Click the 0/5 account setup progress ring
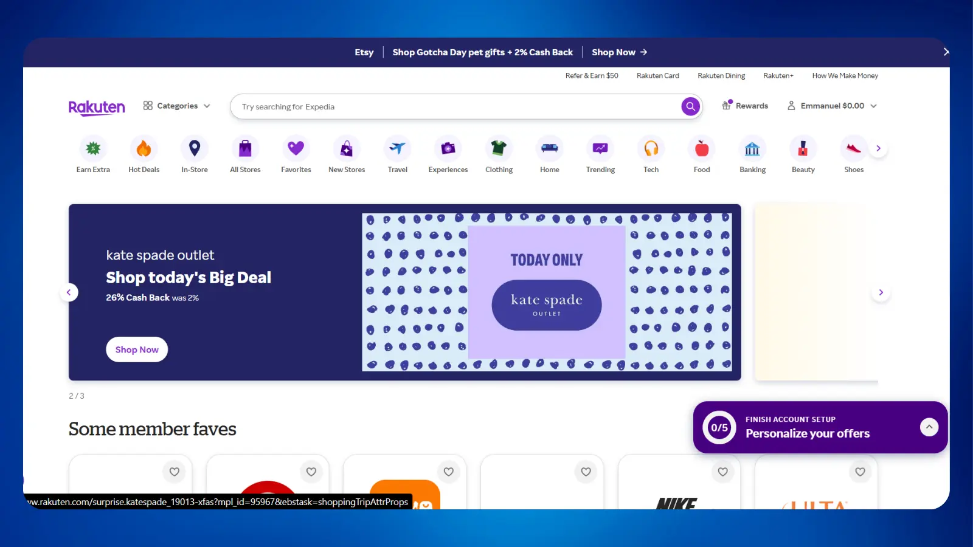Image resolution: width=973 pixels, height=547 pixels. [719, 427]
